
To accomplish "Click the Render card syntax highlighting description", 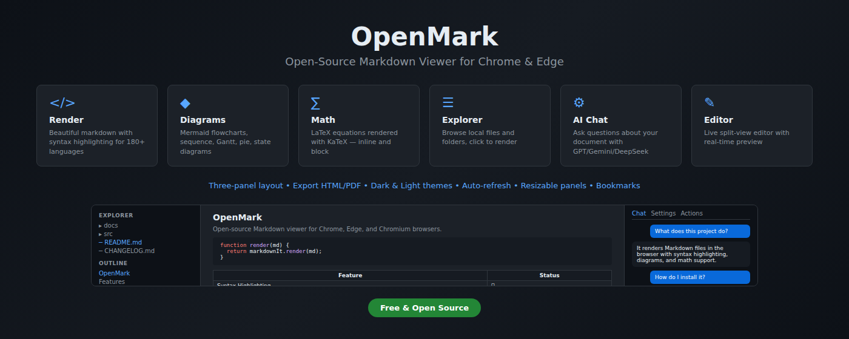I will [x=97, y=142].
